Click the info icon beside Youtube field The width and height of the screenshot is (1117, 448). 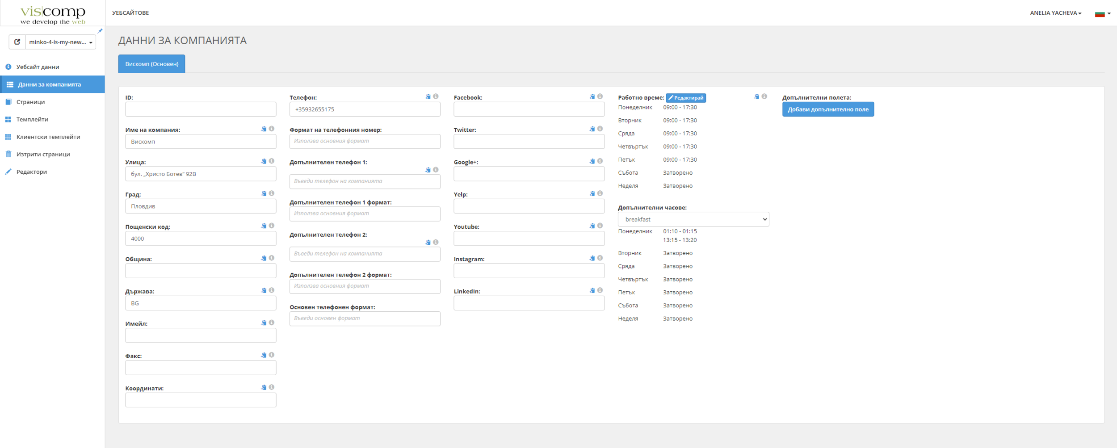click(x=600, y=226)
